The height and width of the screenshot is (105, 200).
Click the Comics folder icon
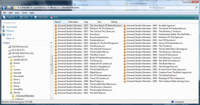pyautogui.click(x=11, y=70)
